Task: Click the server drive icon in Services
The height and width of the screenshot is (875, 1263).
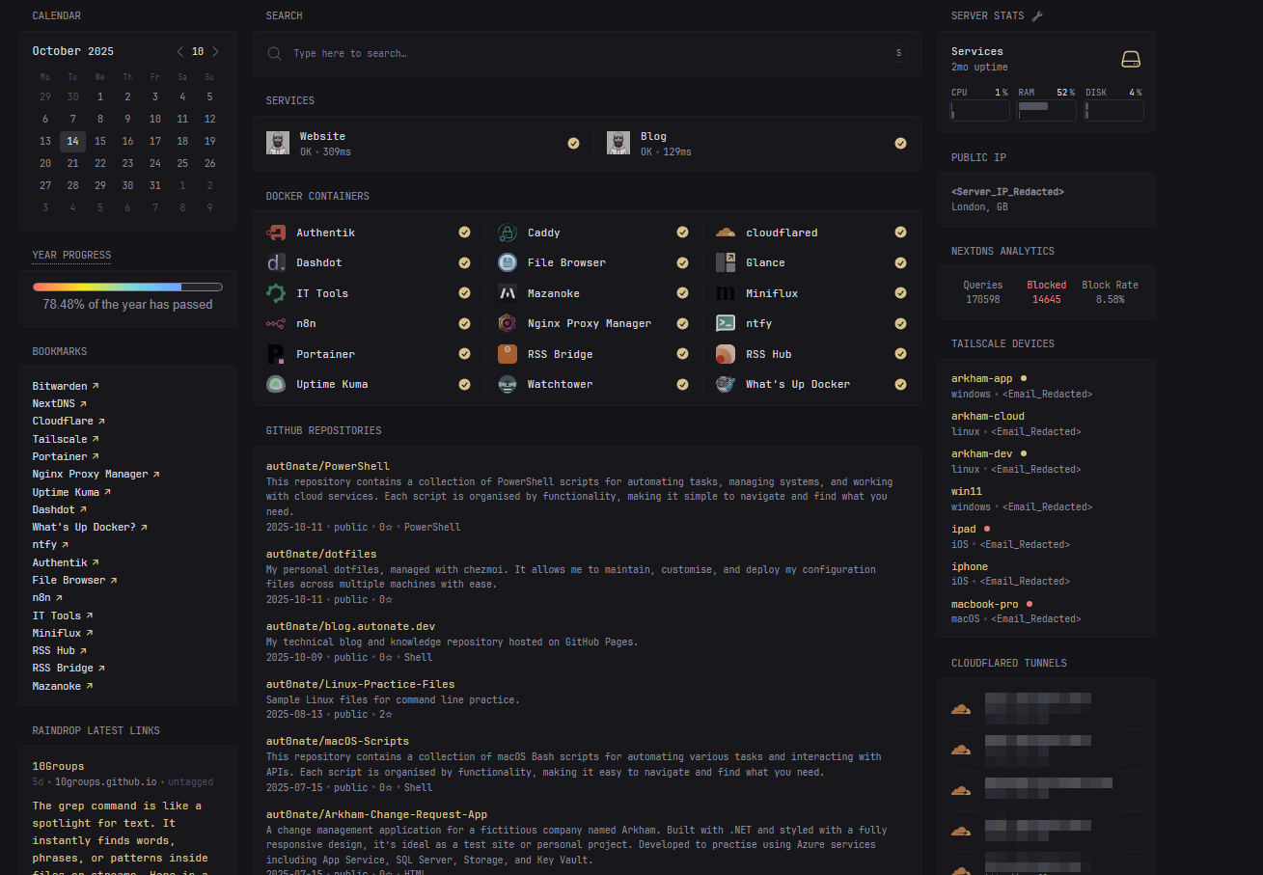Action: click(x=1131, y=60)
